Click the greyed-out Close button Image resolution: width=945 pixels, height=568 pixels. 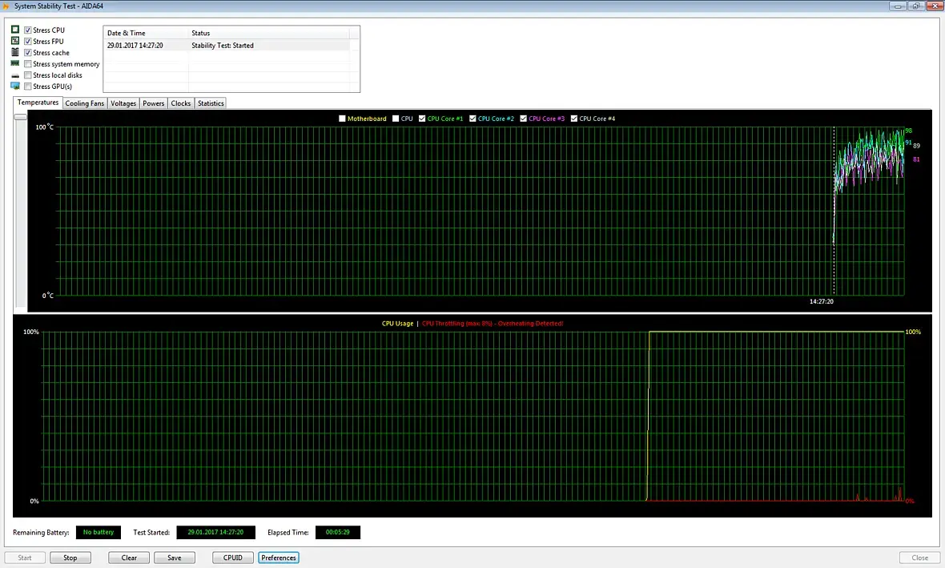pyautogui.click(x=919, y=558)
